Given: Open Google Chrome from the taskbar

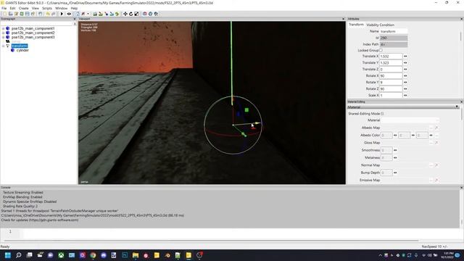Looking at the screenshot, I should [93, 255].
